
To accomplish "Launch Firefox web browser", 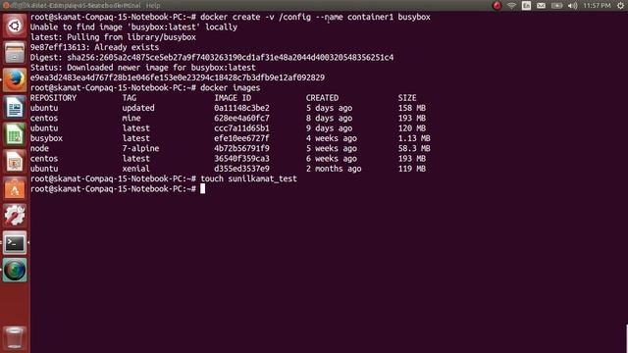I will pos(15,80).
